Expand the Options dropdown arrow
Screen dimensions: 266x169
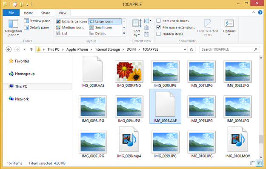coord(229,35)
